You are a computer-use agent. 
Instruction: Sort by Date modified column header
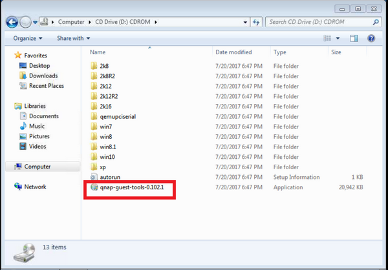click(233, 52)
